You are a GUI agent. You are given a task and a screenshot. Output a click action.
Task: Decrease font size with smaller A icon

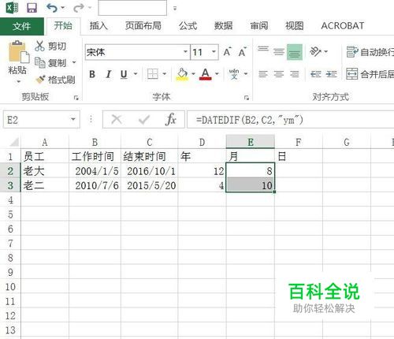pos(243,52)
